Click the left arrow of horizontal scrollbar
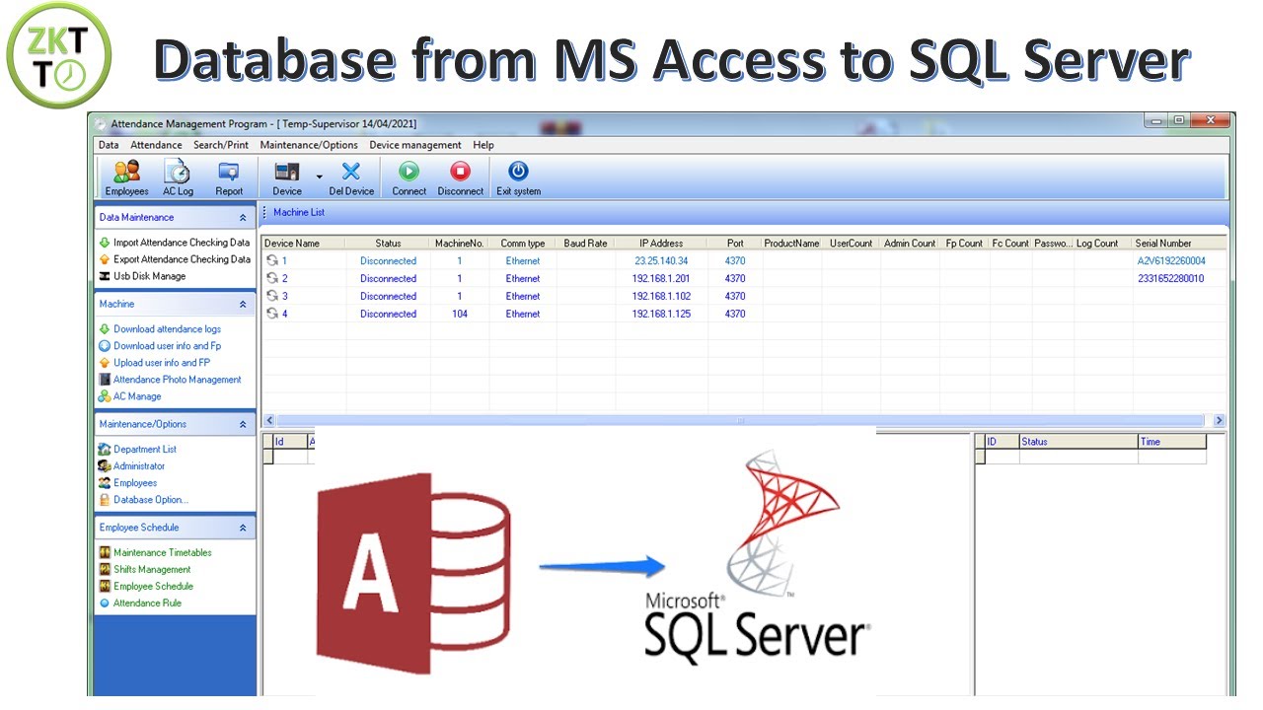This screenshot has width=1263, height=710. point(269,420)
